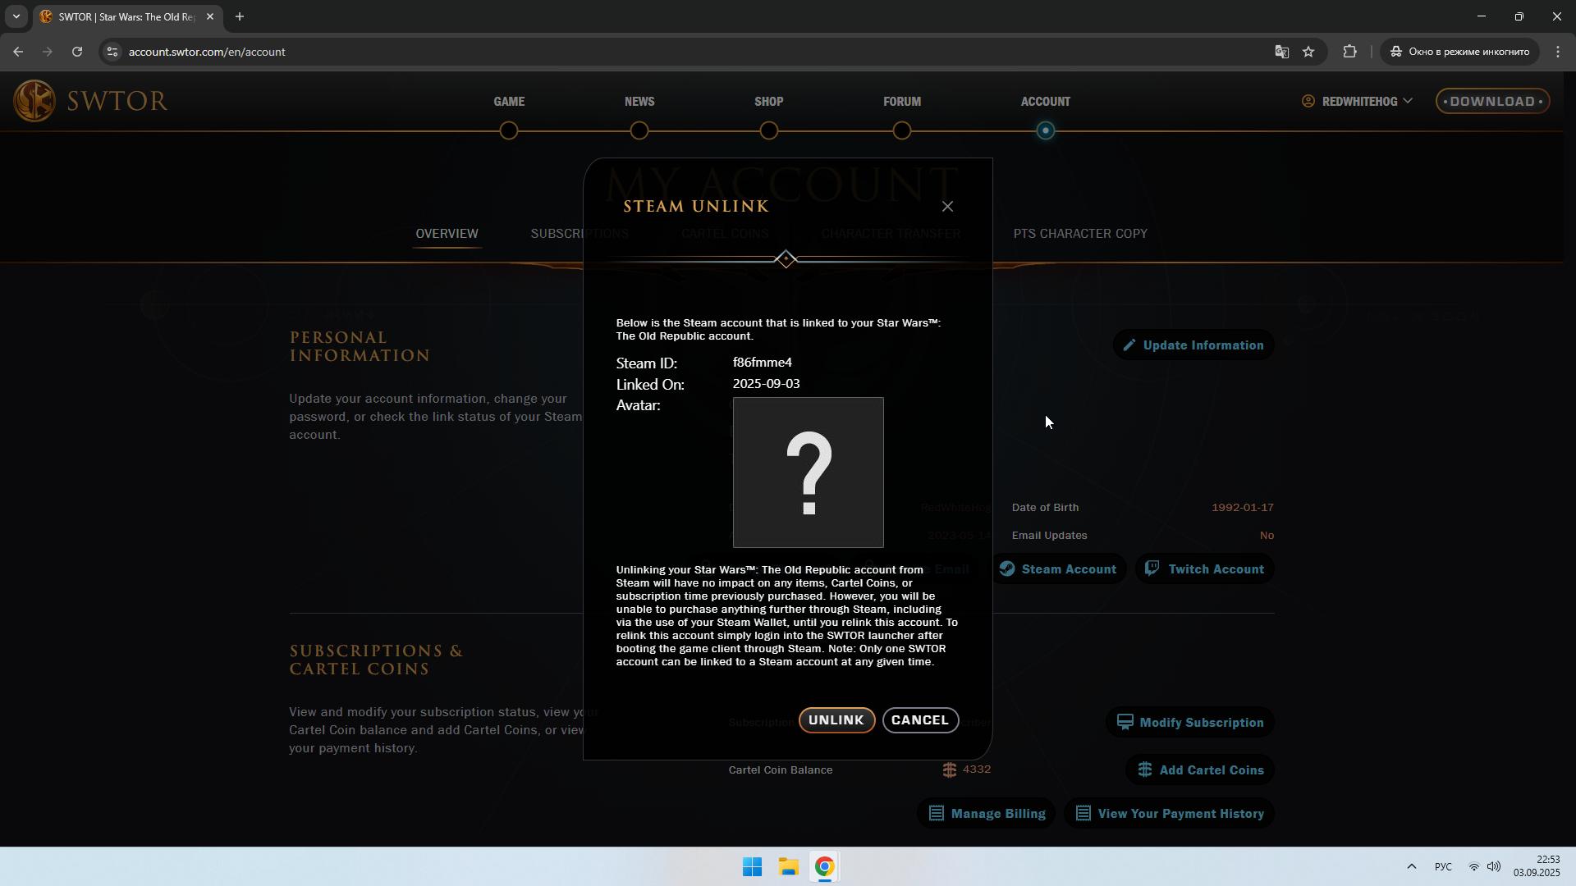The width and height of the screenshot is (1576, 886).
Task: Open a new browser tab
Action: (240, 16)
